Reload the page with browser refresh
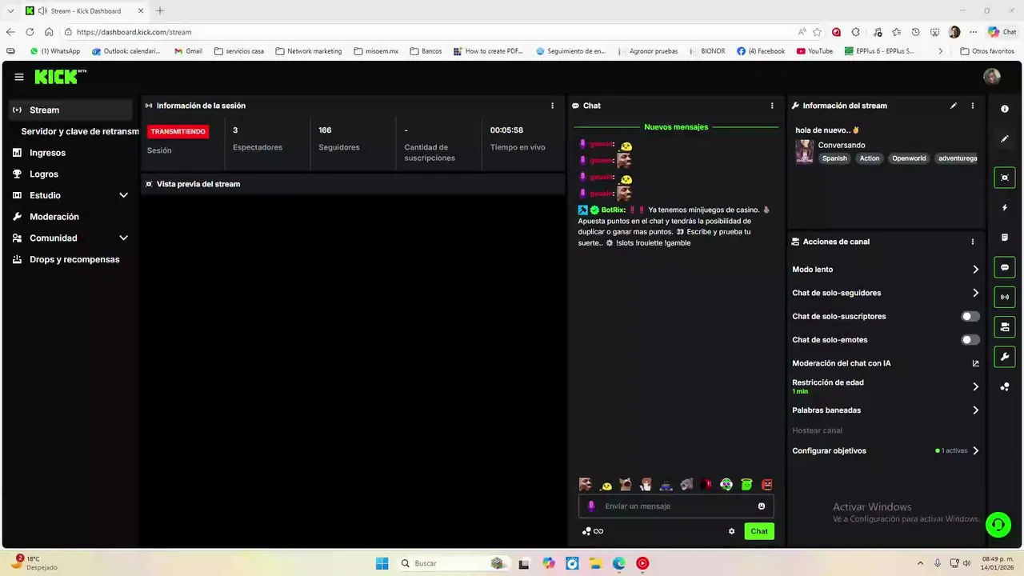Image resolution: width=1024 pixels, height=576 pixels. (x=30, y=32)
